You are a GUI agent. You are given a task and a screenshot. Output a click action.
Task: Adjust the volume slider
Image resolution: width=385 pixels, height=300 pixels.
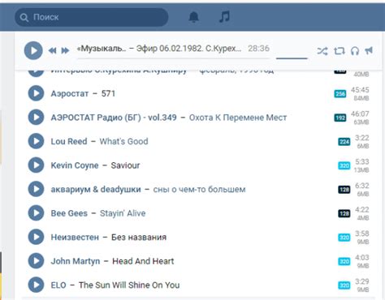click(x=292, y=58)
